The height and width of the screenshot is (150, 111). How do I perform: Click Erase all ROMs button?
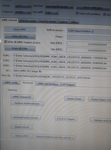(20, 48)
